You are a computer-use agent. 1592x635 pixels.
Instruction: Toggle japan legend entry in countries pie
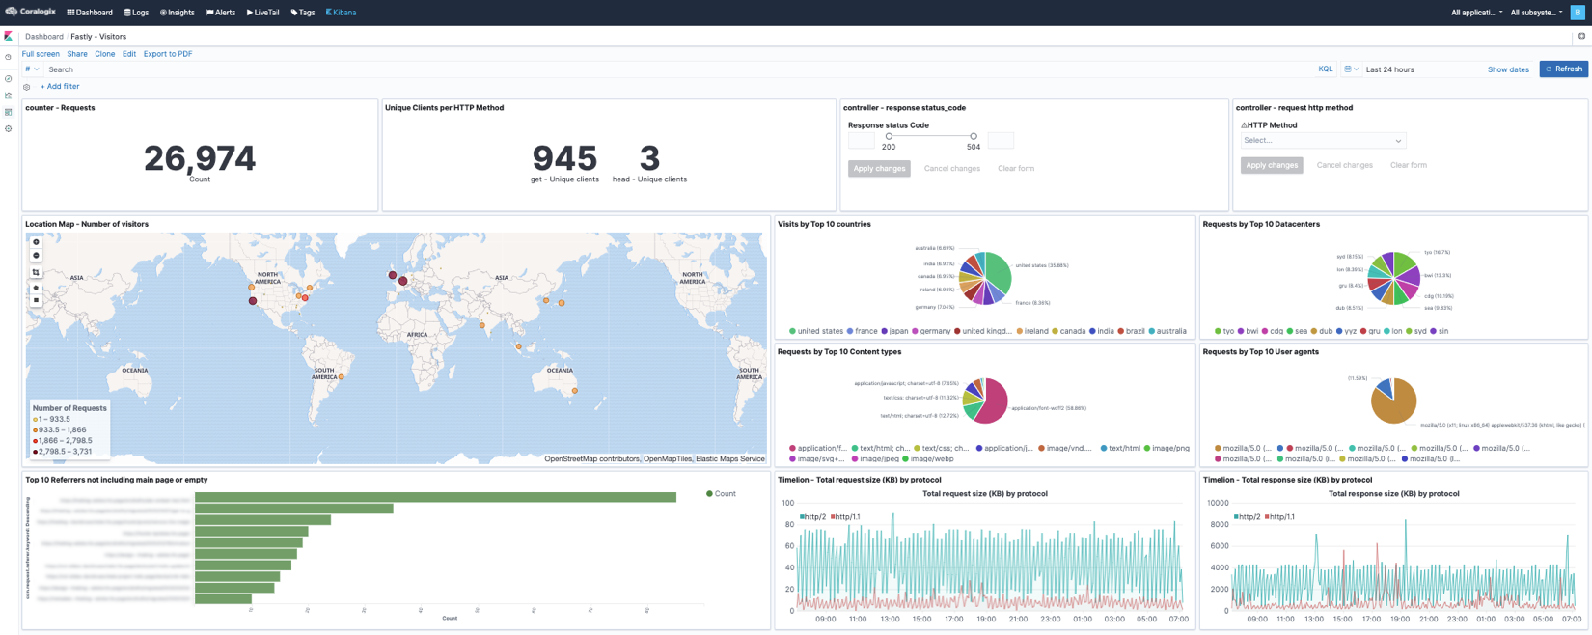[x=894, y=331]
